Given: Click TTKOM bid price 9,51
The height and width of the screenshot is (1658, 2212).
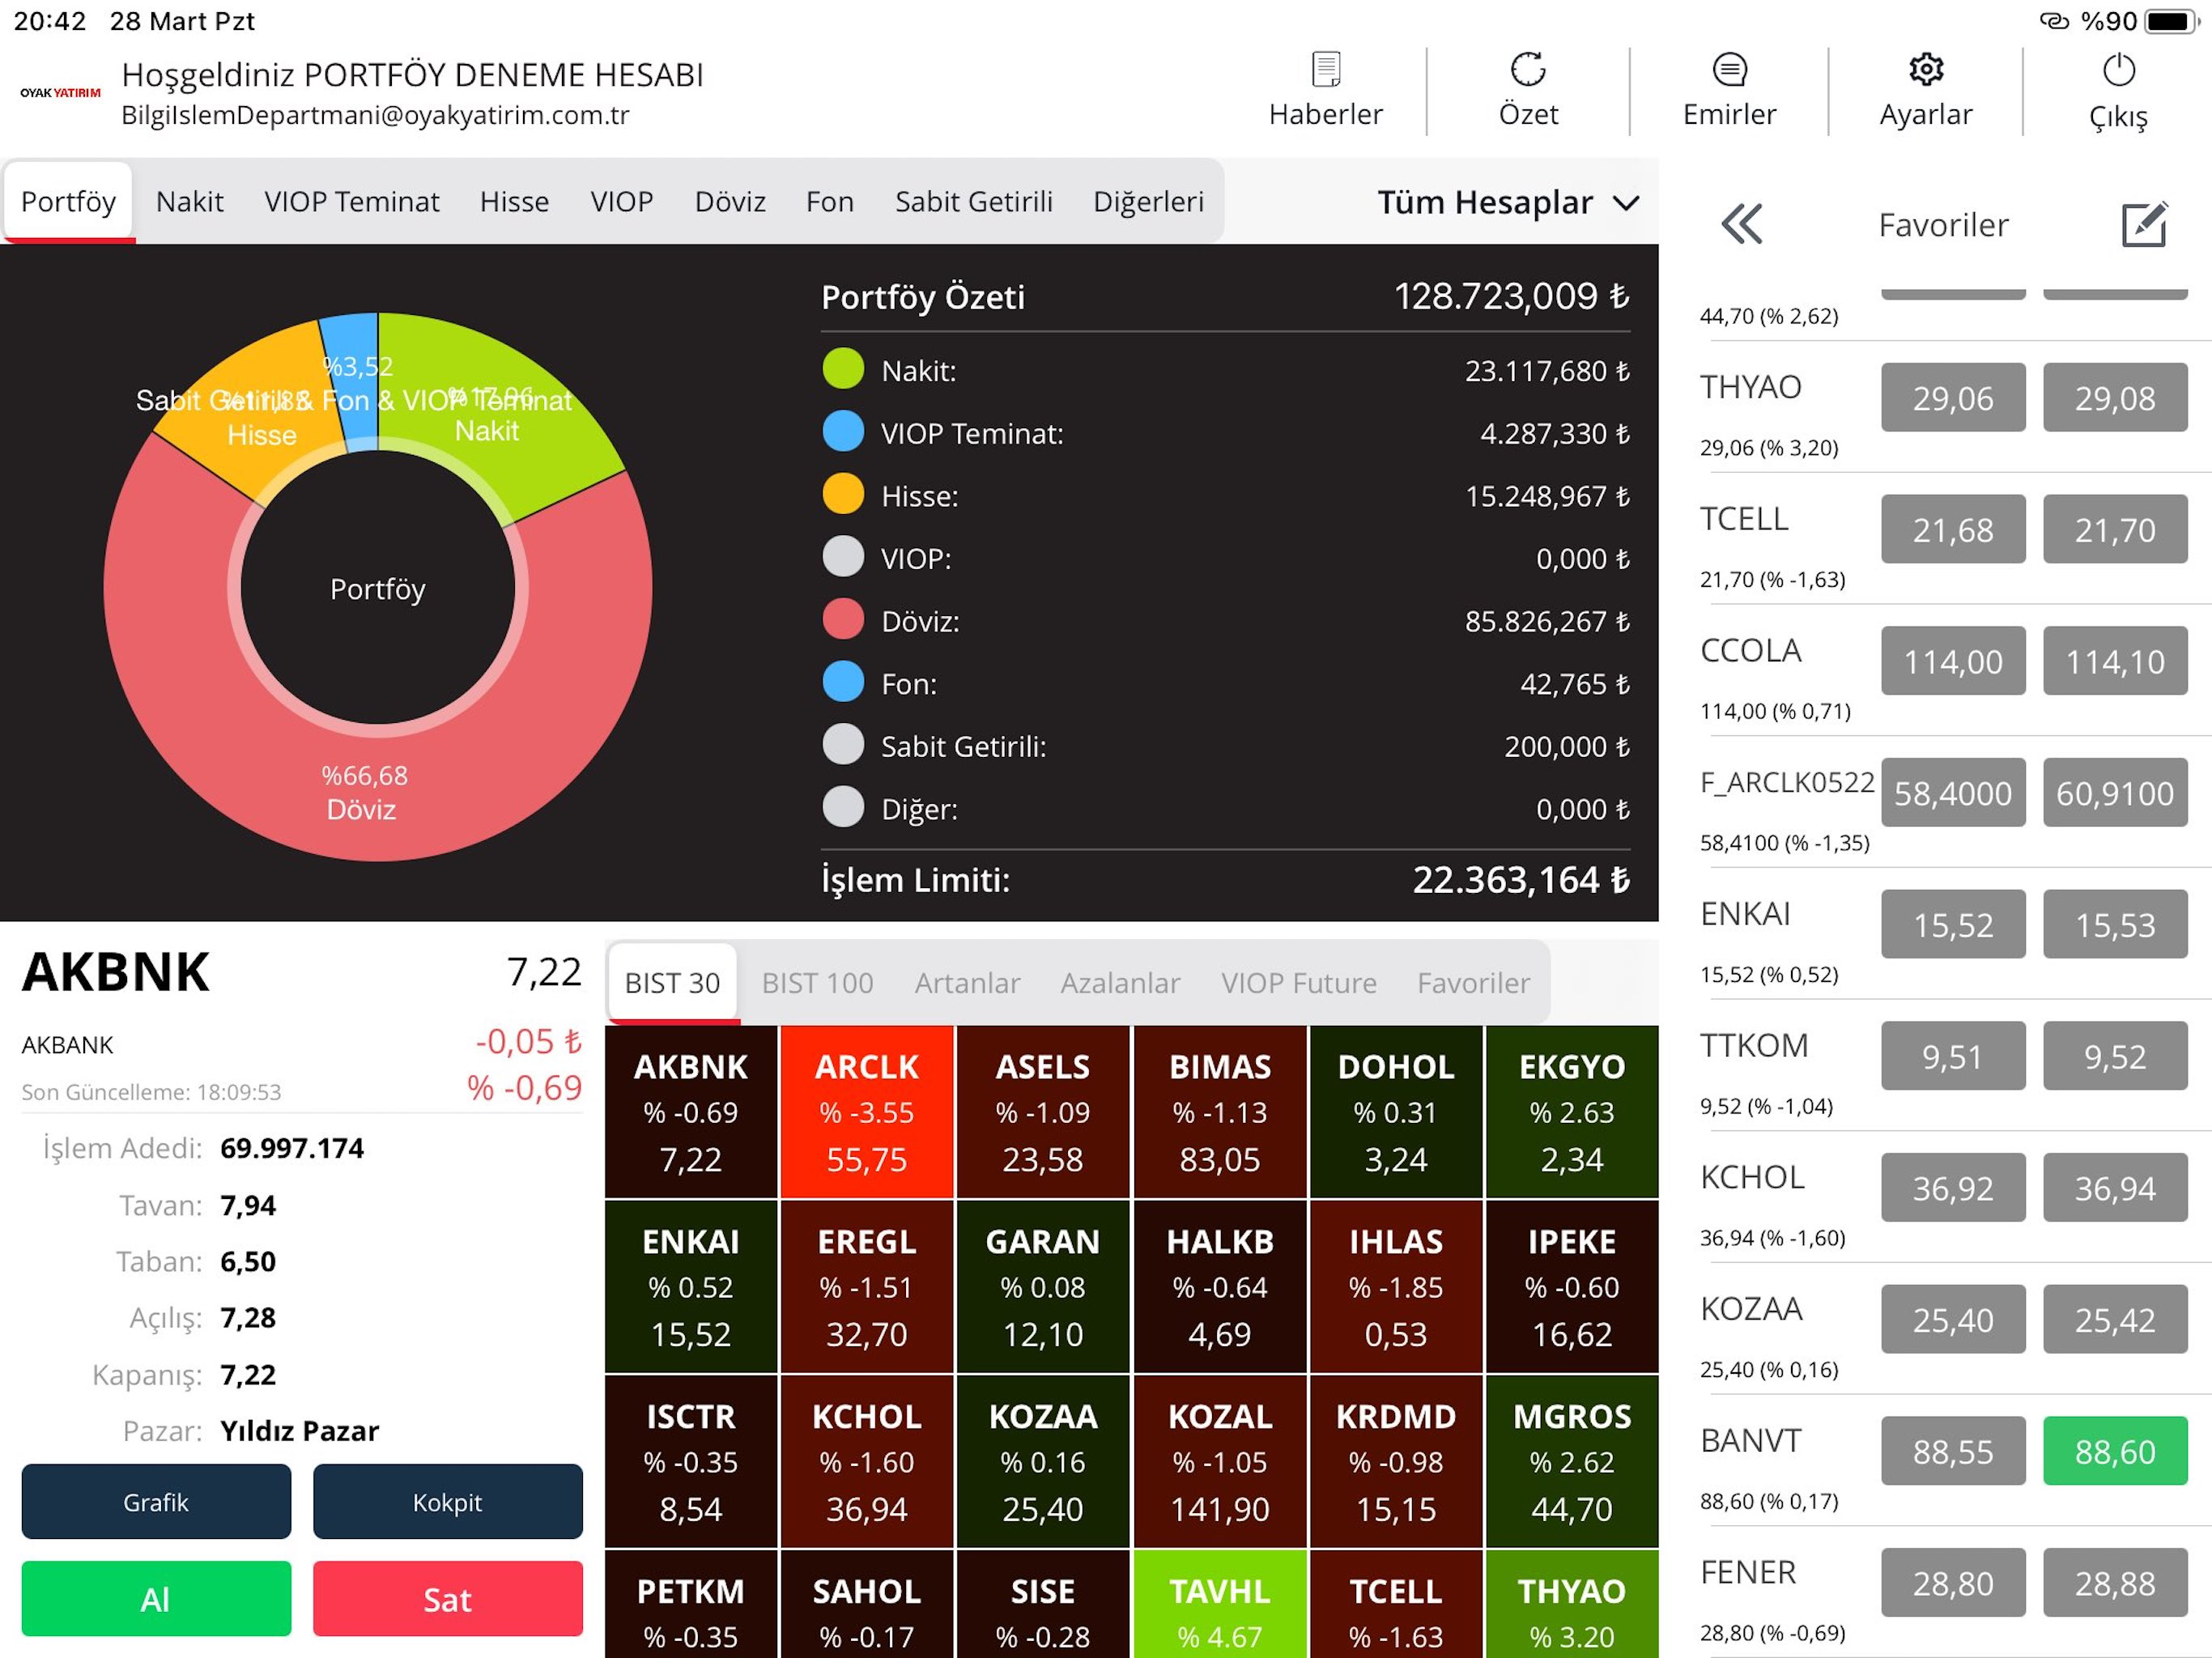Looking at the screenshot, I should coord(1953,1056).
